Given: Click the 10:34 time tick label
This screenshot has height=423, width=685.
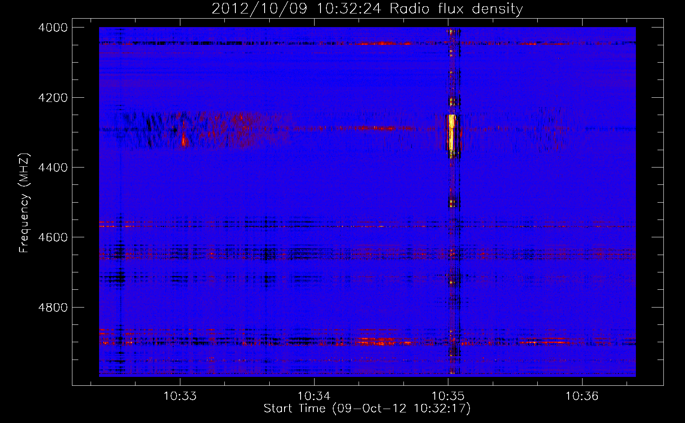Looking at the screenshot, I should [314, 396].
